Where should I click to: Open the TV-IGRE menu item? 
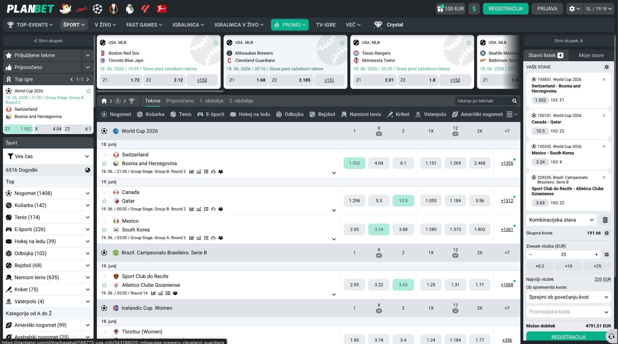tap(326, 25)
